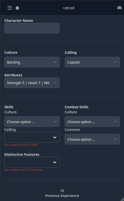Go to the home page icon
Image resolution: width=124 pixels, height=201 pixels.
point(17,8)
